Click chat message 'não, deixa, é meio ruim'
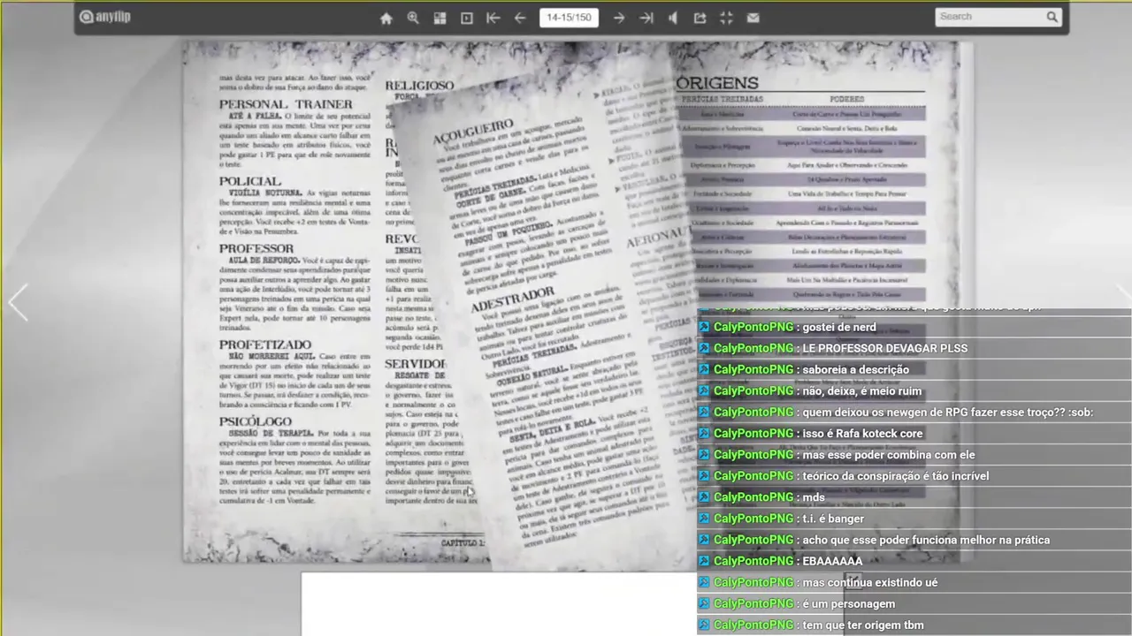This screenshot has width=1132, height=636. (x=861, y=390)
